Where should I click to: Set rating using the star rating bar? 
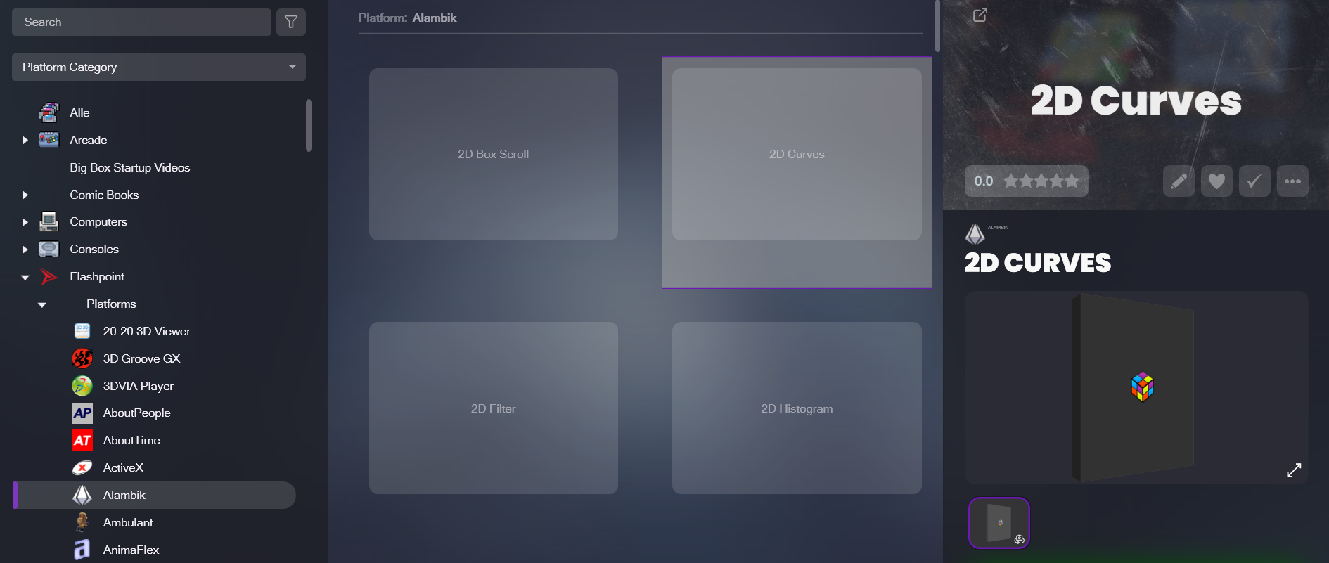[x=1041, y=181]
